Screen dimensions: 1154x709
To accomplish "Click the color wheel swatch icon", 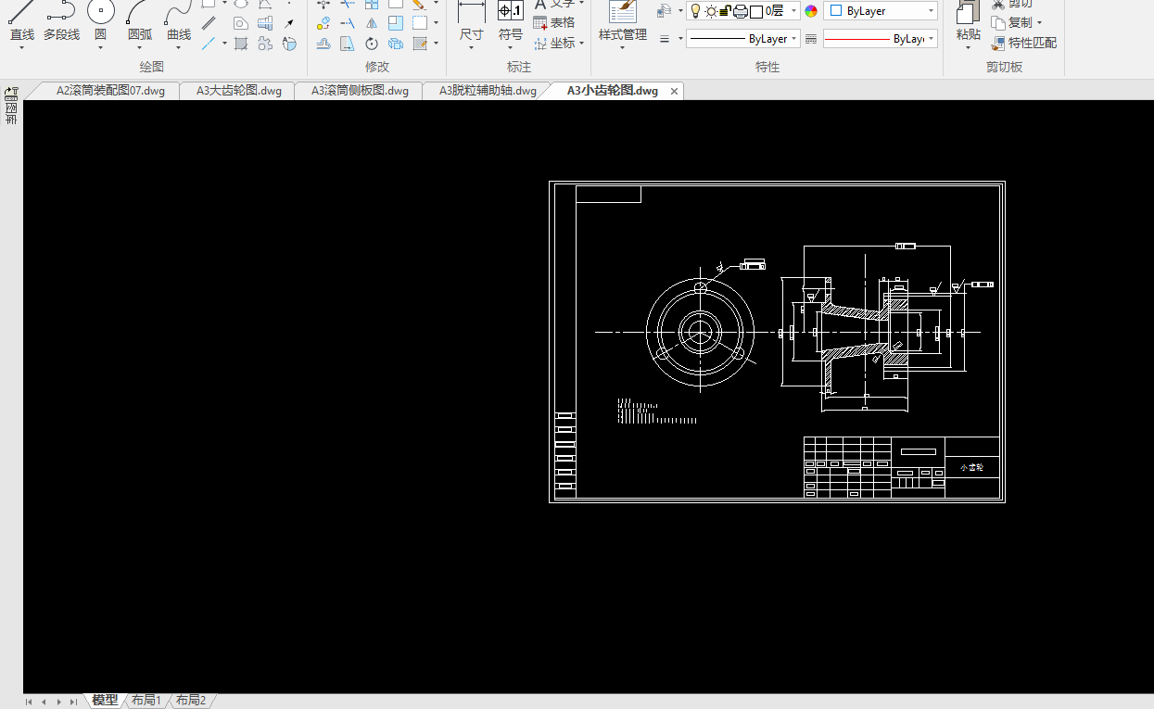I will 811,11.
